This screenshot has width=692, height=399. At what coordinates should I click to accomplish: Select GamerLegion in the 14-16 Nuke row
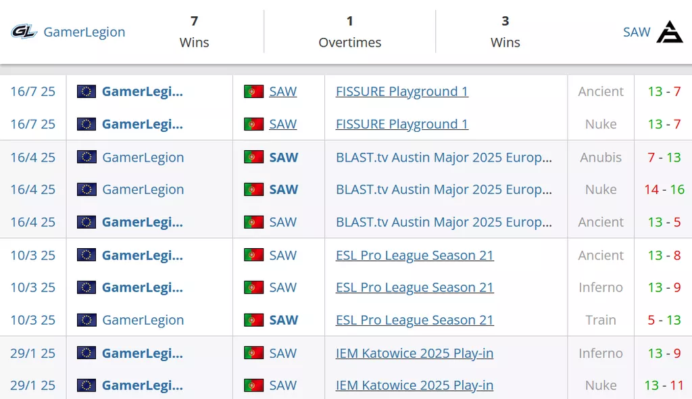tap(143, 189)
